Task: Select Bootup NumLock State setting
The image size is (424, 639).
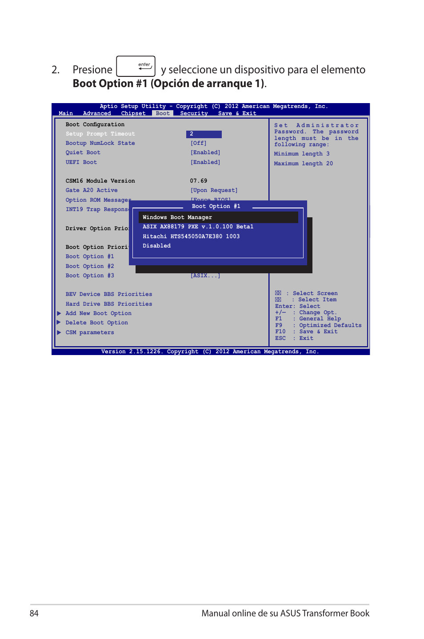Action: (100, 143)
